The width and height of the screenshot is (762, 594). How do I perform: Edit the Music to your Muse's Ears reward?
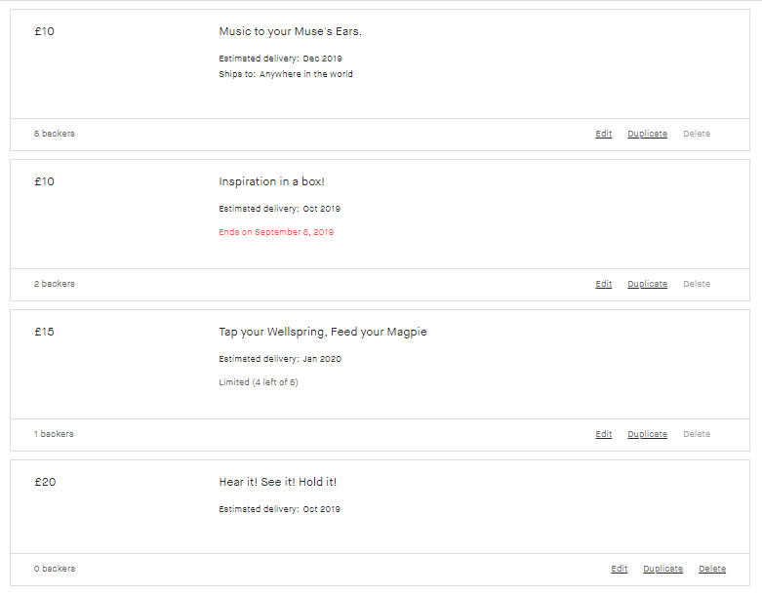click(604, 134)
